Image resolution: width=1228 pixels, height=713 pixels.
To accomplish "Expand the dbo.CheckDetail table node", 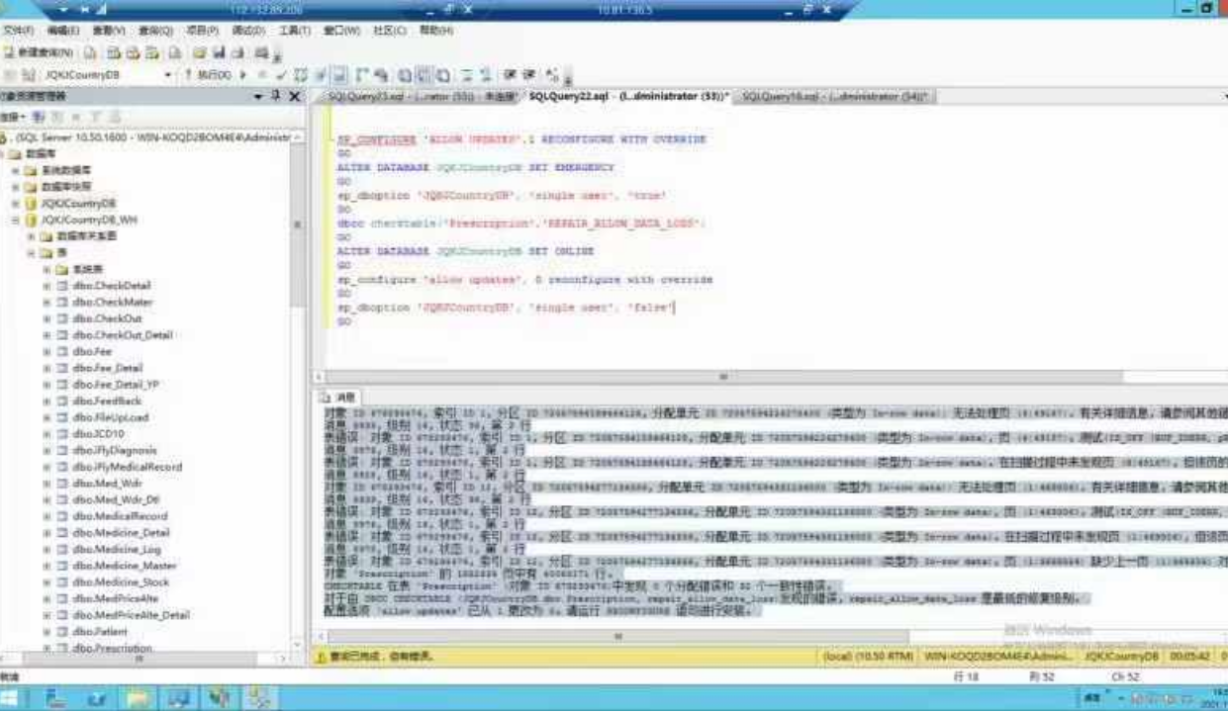I will (47, 286).
